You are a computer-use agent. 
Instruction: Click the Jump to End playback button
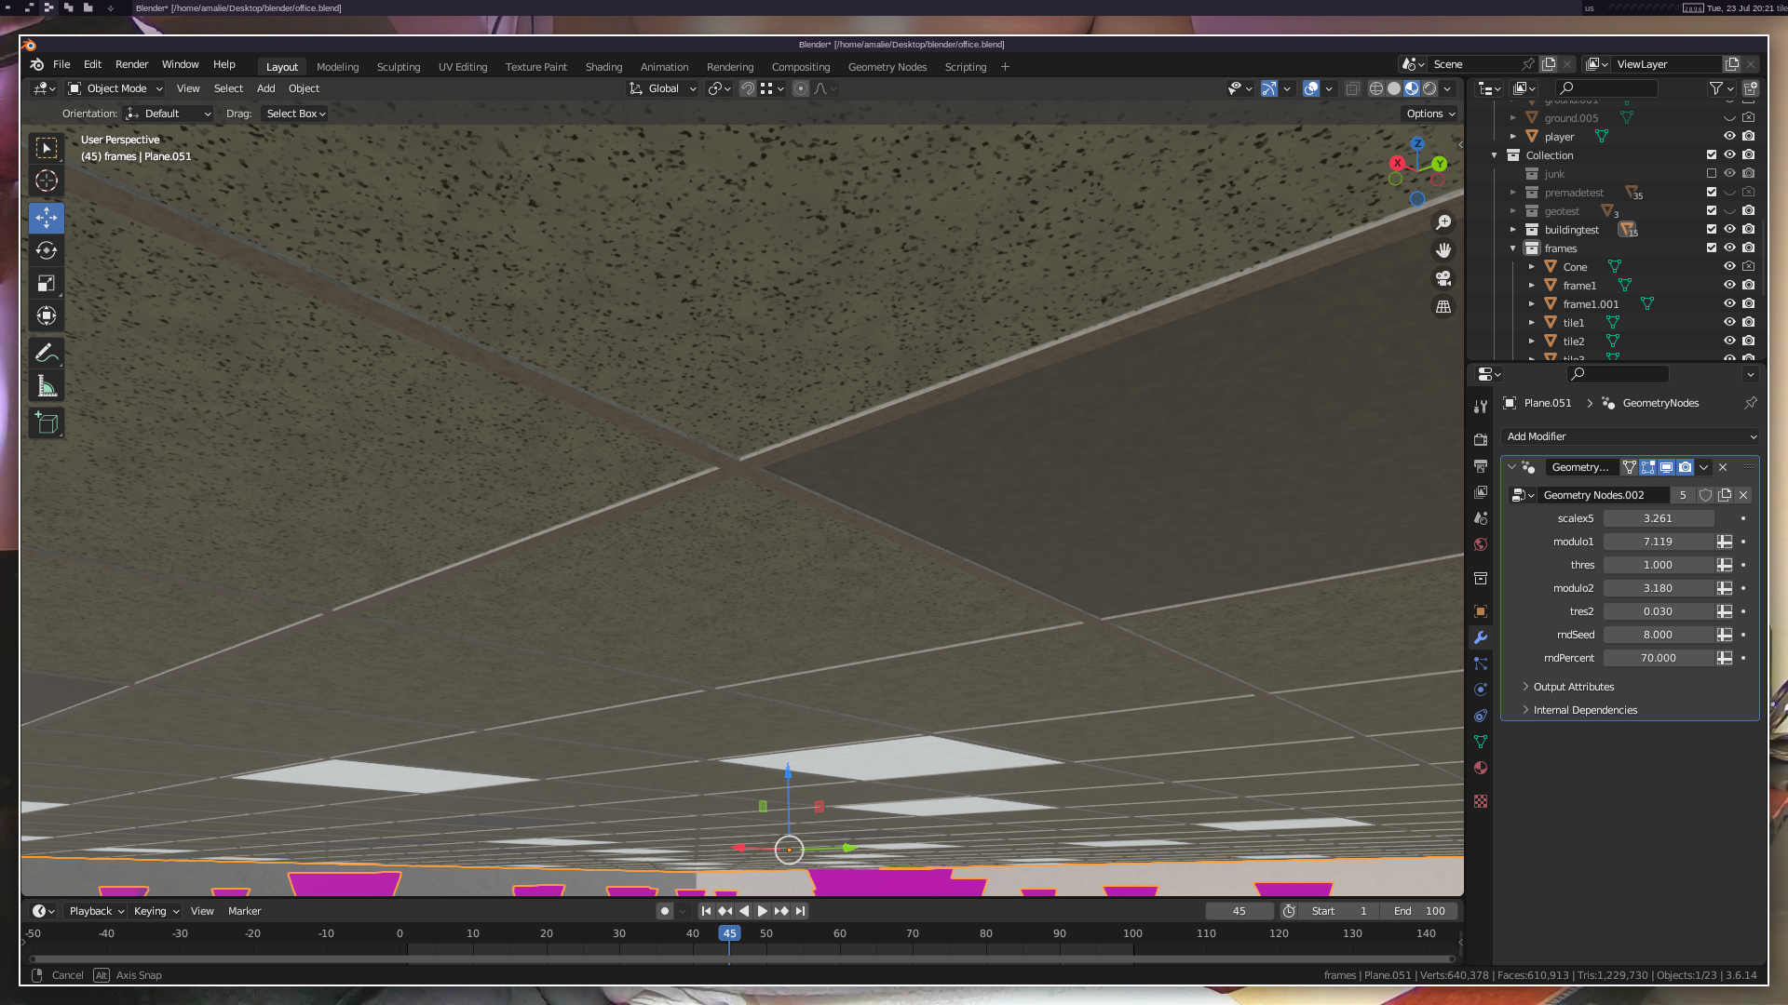coord(801,911)
